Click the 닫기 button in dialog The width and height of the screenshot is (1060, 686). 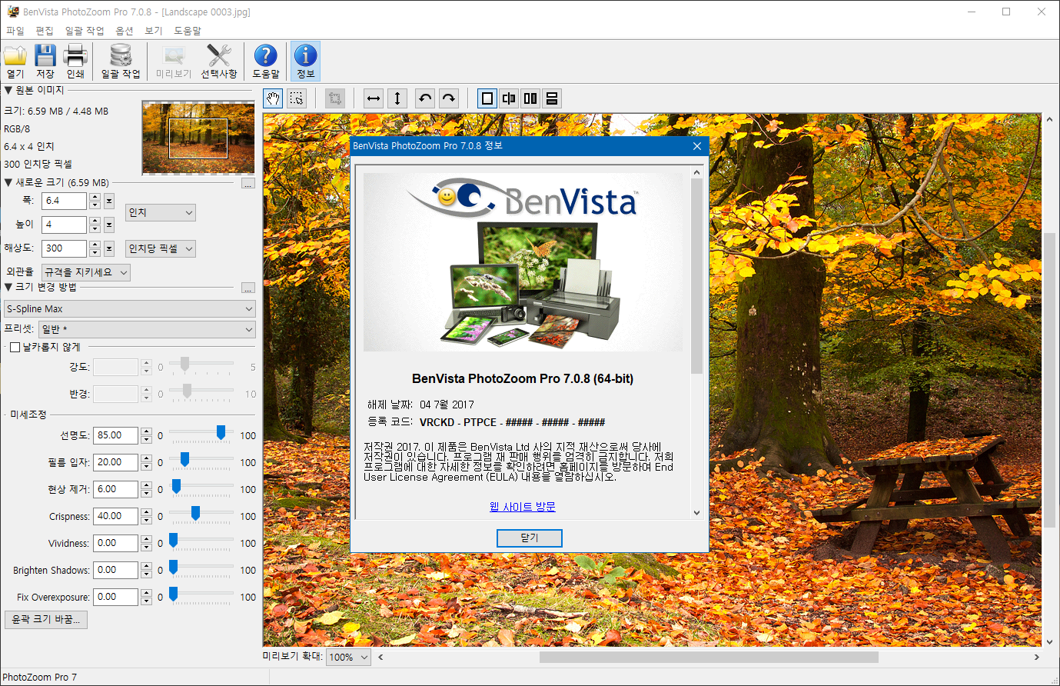[x=530, y=538]
